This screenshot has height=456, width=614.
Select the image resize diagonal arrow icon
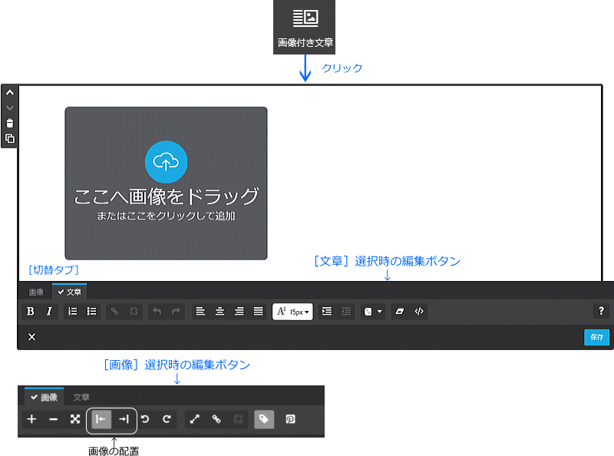pos(194,420)
